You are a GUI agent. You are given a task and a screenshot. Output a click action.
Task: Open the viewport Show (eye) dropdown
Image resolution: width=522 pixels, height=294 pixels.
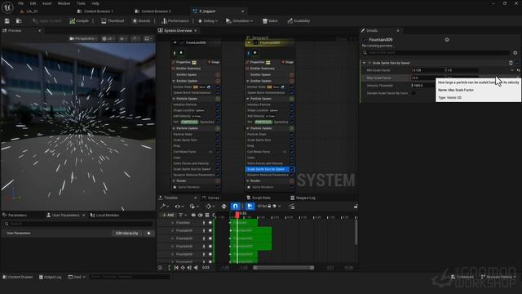(x=123, y=38)
